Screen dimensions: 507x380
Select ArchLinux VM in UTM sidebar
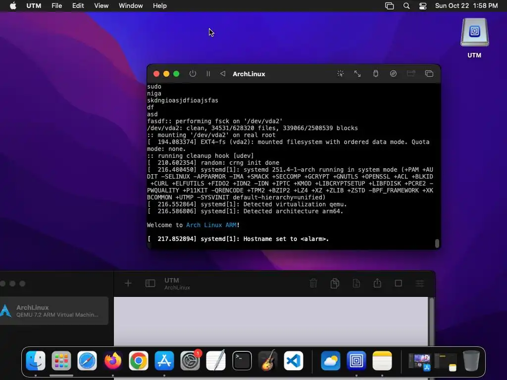(54, 311)
